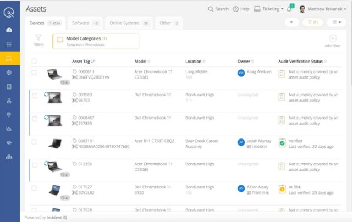Click the Filters funnel icon

point(38,37)
